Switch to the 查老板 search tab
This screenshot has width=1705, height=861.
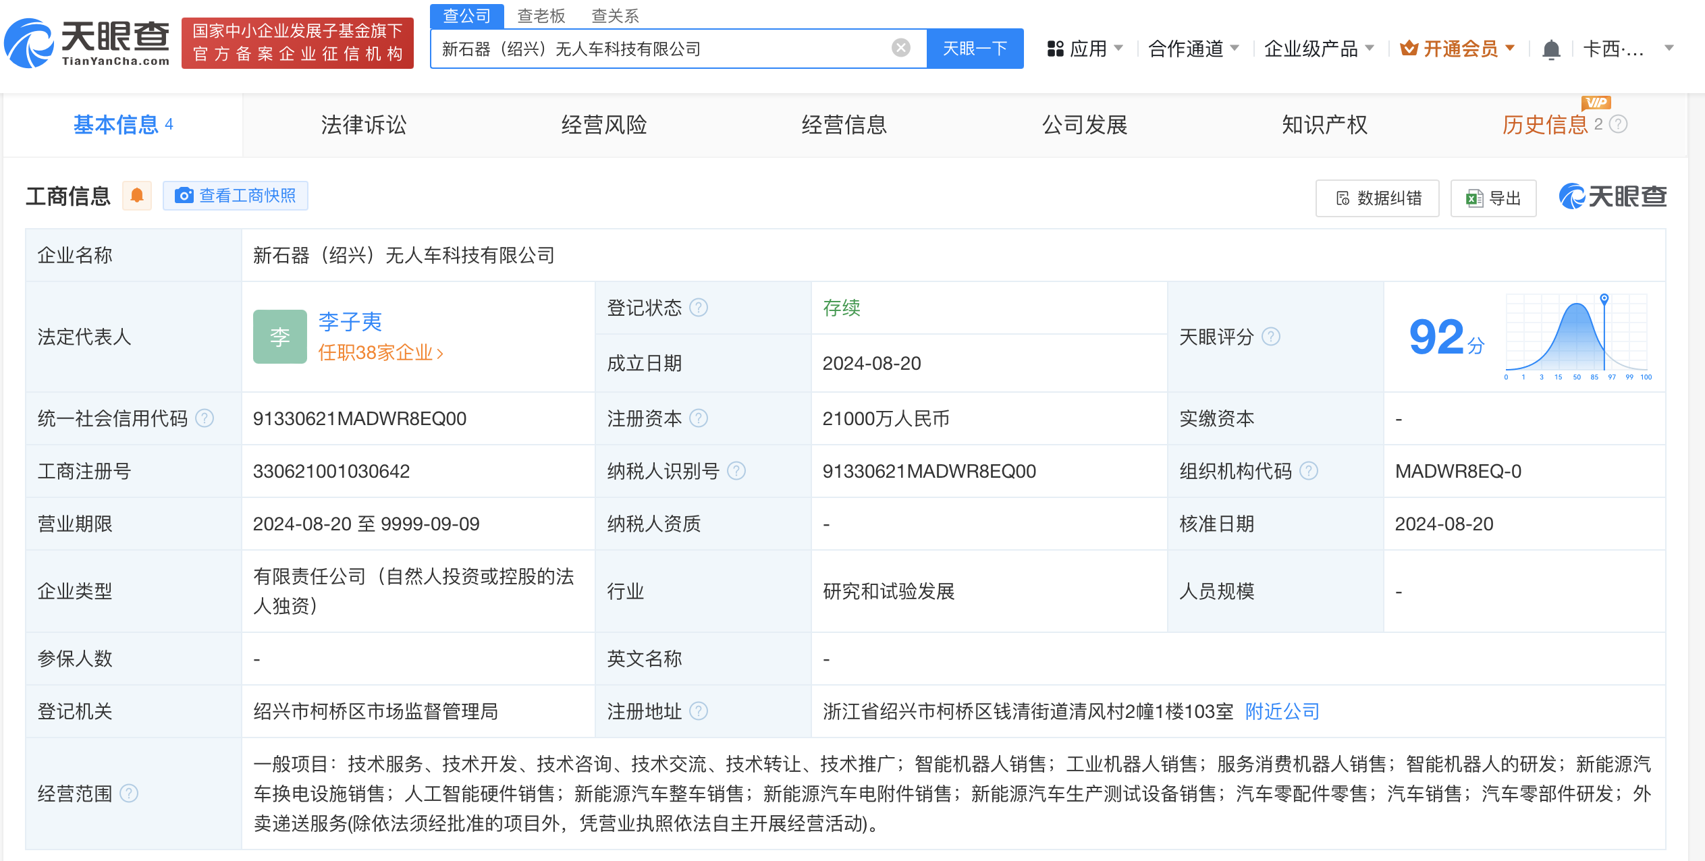[541, 16]
